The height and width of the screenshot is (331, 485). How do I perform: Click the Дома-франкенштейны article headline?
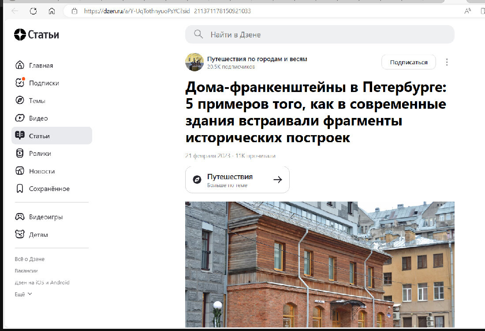click(x=316, y=112)
